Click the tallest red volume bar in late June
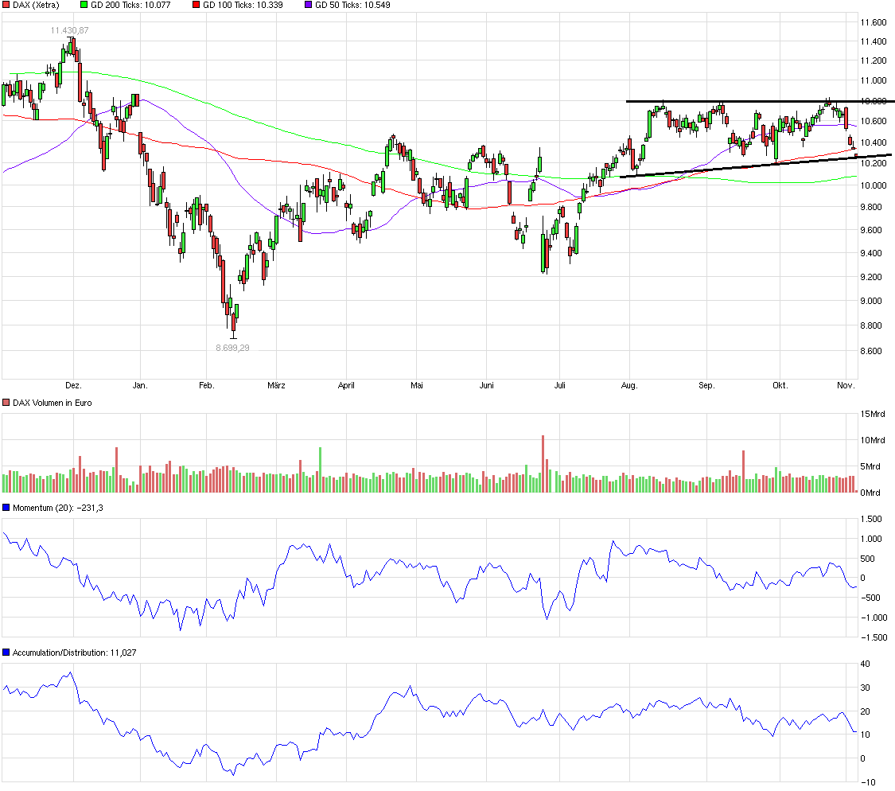 [x=543, y=464]
